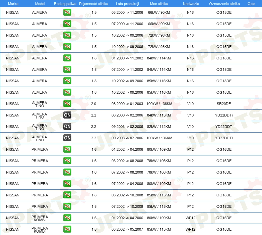The width and height of the screenshot is (262, 235).
Task: Click the 03.2002 -> 08.2008 production years cell
Action: pyautogui.click(x=127, y=161)
